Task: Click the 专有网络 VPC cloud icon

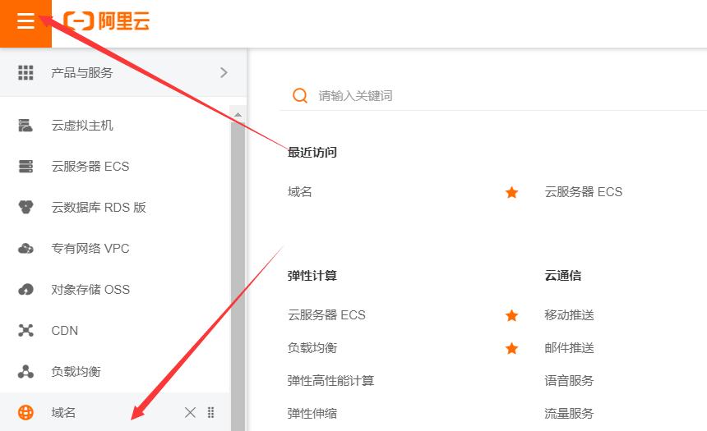Action: point(25,248)
